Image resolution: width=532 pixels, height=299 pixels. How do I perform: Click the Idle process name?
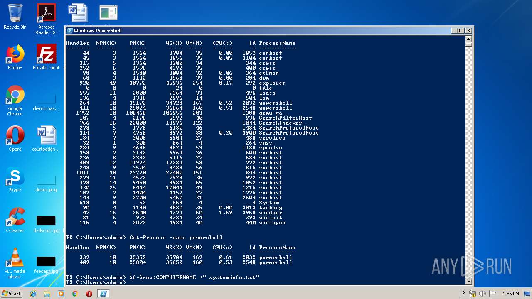(266, 88)
